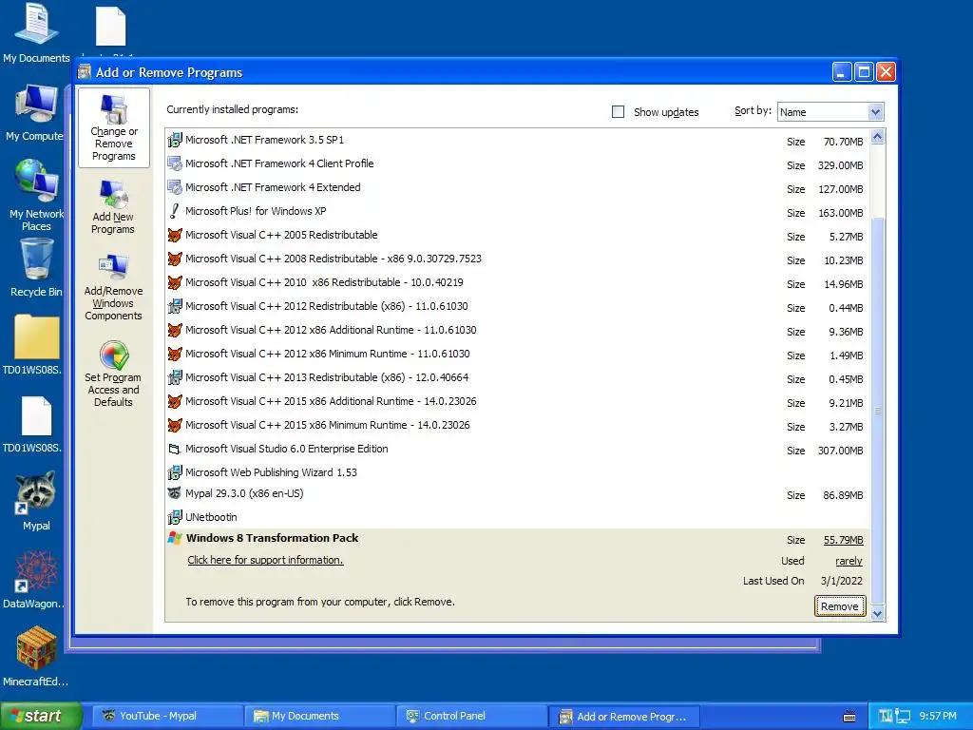Open Click here for support information link
This screenshot has height=730, width=973.
[265, 560]
